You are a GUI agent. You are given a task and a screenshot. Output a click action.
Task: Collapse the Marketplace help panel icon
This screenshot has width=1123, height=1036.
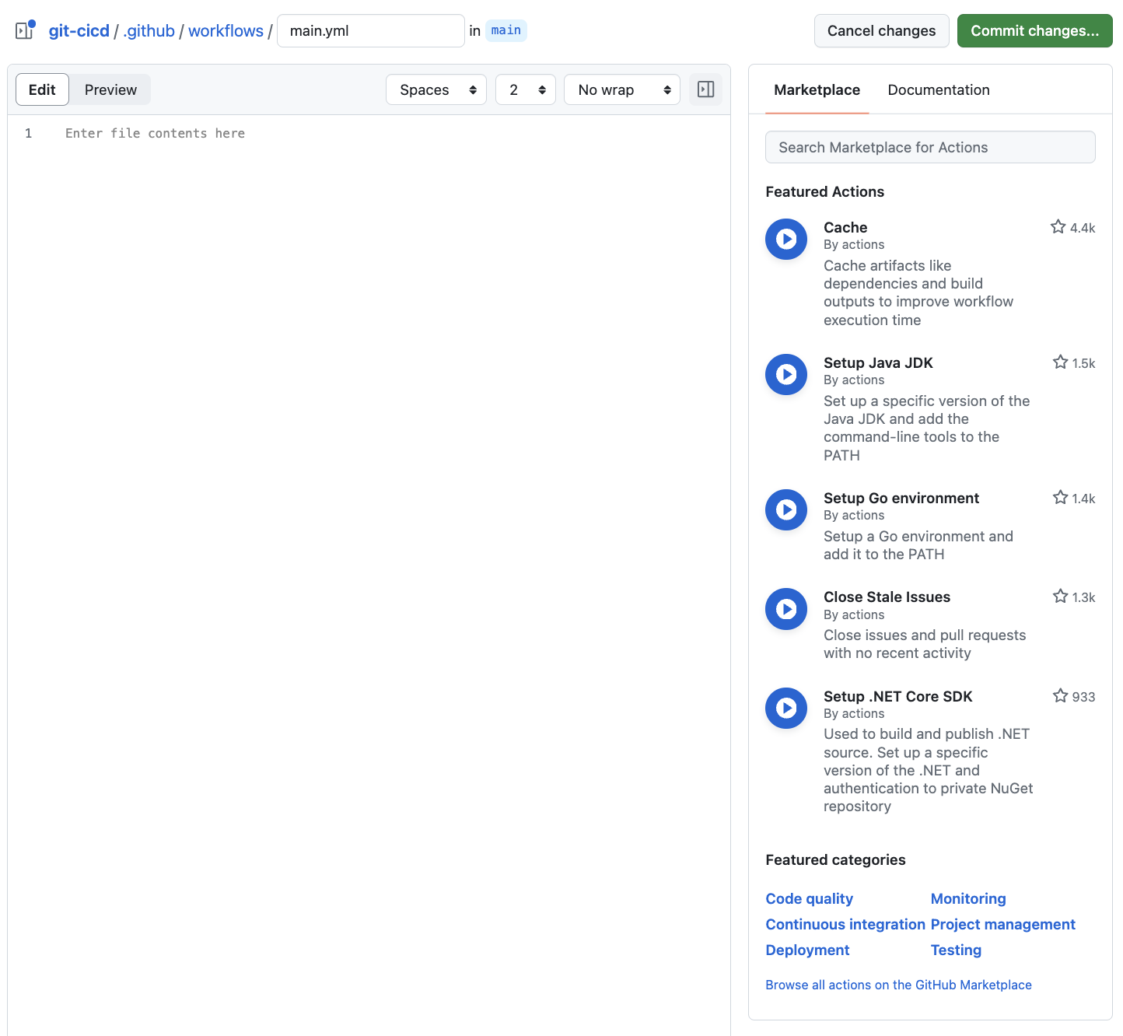(x=705, y=89)
